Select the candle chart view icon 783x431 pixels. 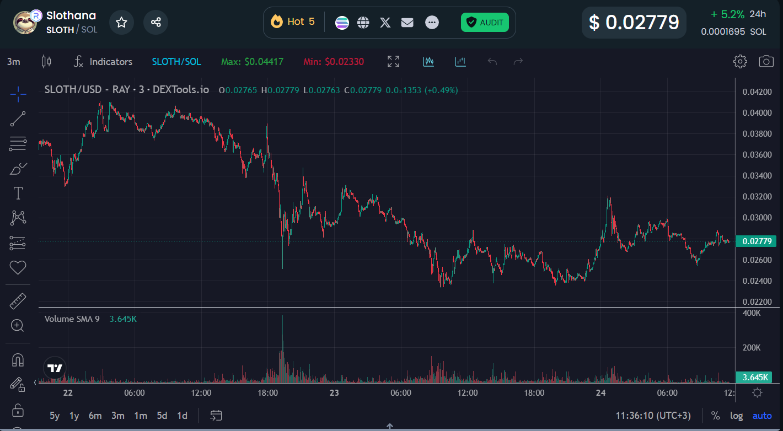428,62
